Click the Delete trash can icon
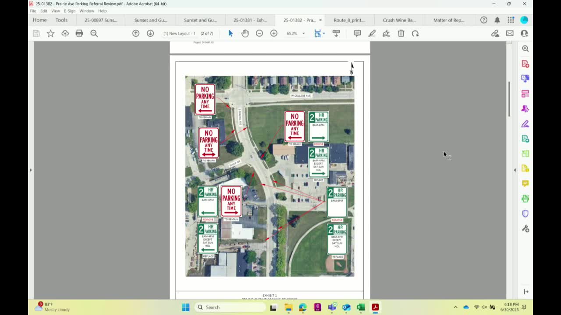The image size is (561, 315). pos(401,33)
